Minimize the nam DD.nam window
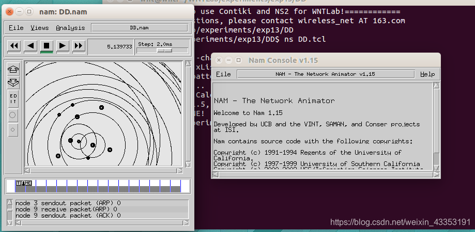Screen dimensions: 475x232 tap(20, 12)
